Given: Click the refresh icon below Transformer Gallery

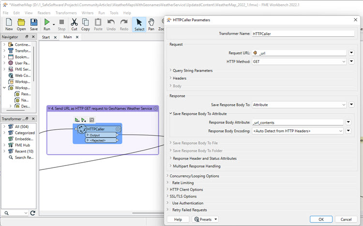Looking at the screenshot, I should (32, 213).
